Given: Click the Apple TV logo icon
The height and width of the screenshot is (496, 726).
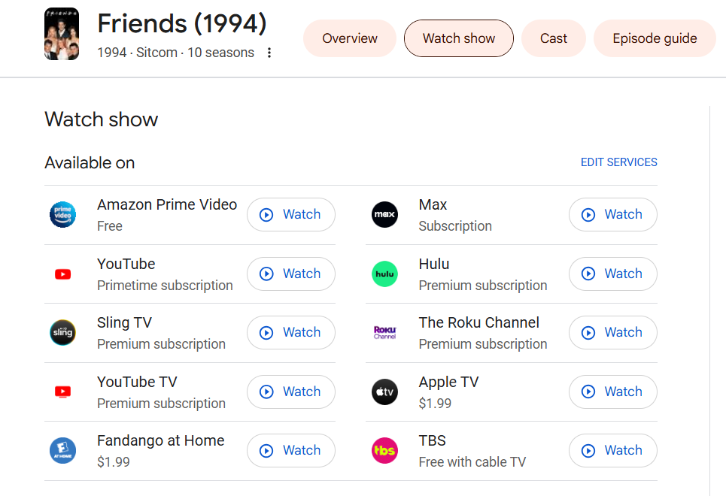Looking at the screenshot, I should [384, 392].
